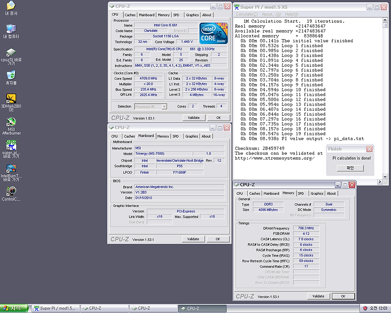Click Validate in the Memory window
This screenshot has width=391, height=313.
point(318,296)
